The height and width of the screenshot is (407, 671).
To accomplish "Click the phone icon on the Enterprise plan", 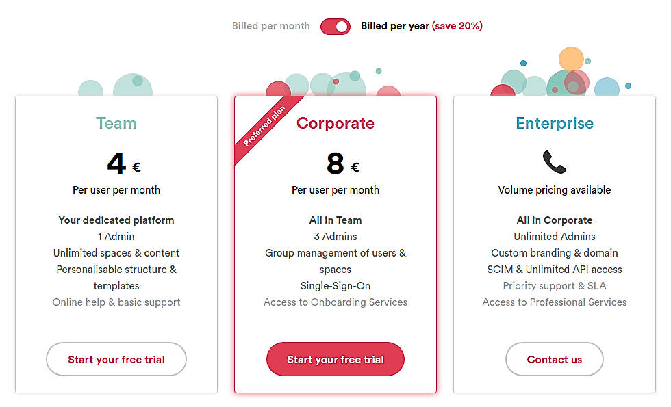I will 555,161.
